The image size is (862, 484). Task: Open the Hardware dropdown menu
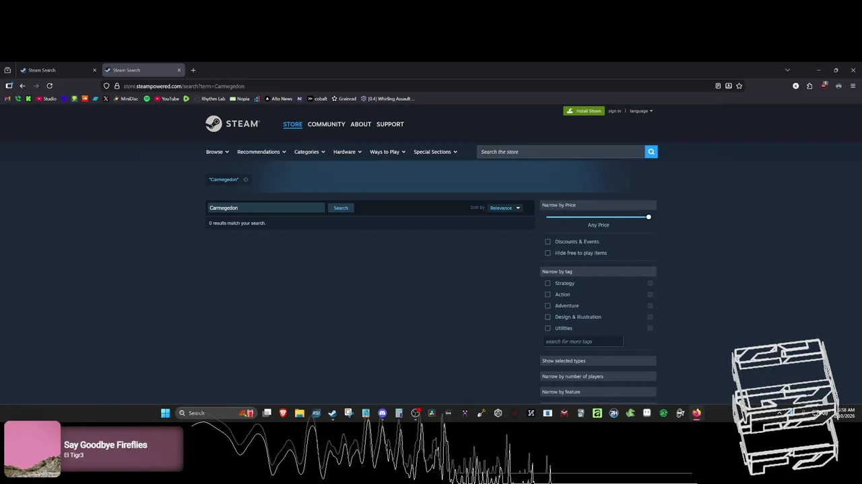347,152
